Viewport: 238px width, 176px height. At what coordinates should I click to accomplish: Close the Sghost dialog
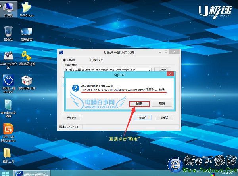click(170, 74)
